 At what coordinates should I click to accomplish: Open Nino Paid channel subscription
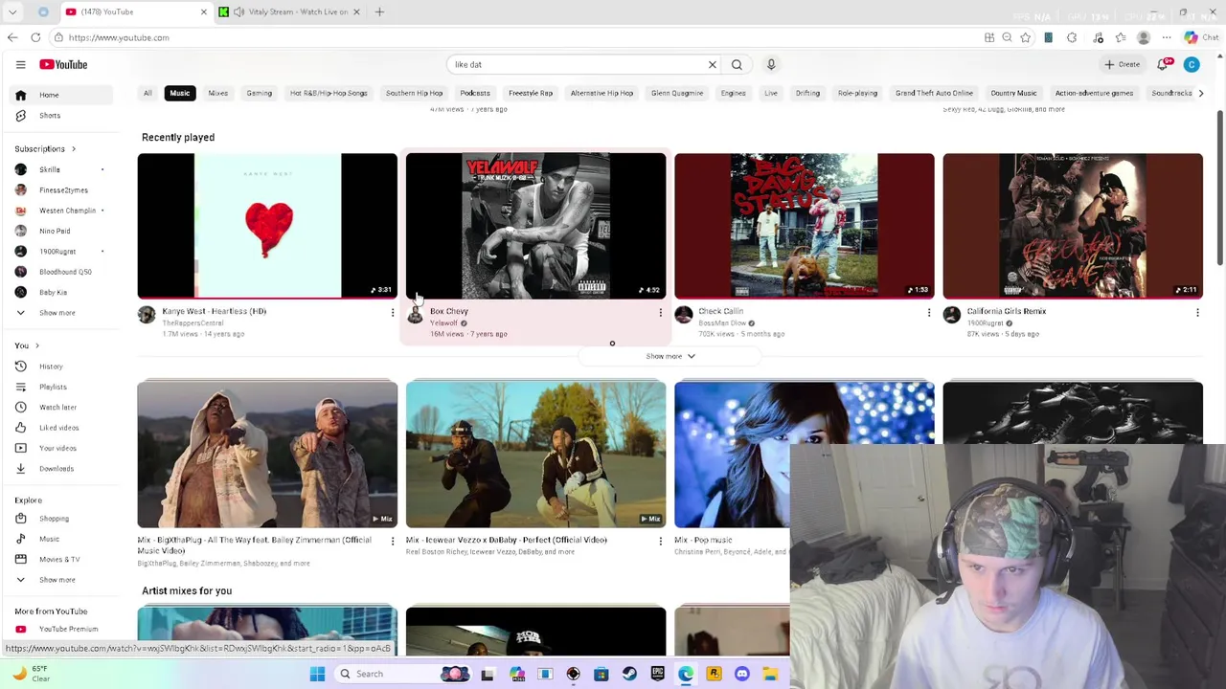tap(59, 231)
